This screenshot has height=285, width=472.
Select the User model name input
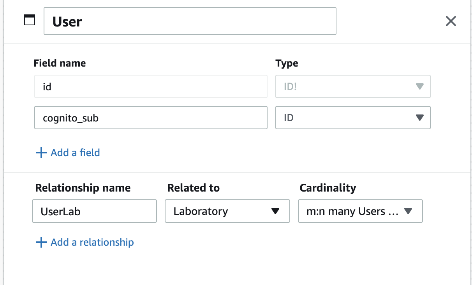pyautogui.click(x=190, y=21)
